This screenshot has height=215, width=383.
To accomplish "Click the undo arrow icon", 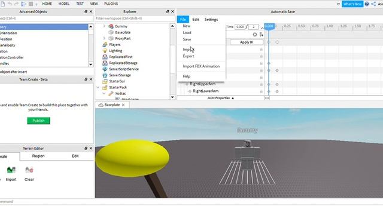I will click(10, 4).
